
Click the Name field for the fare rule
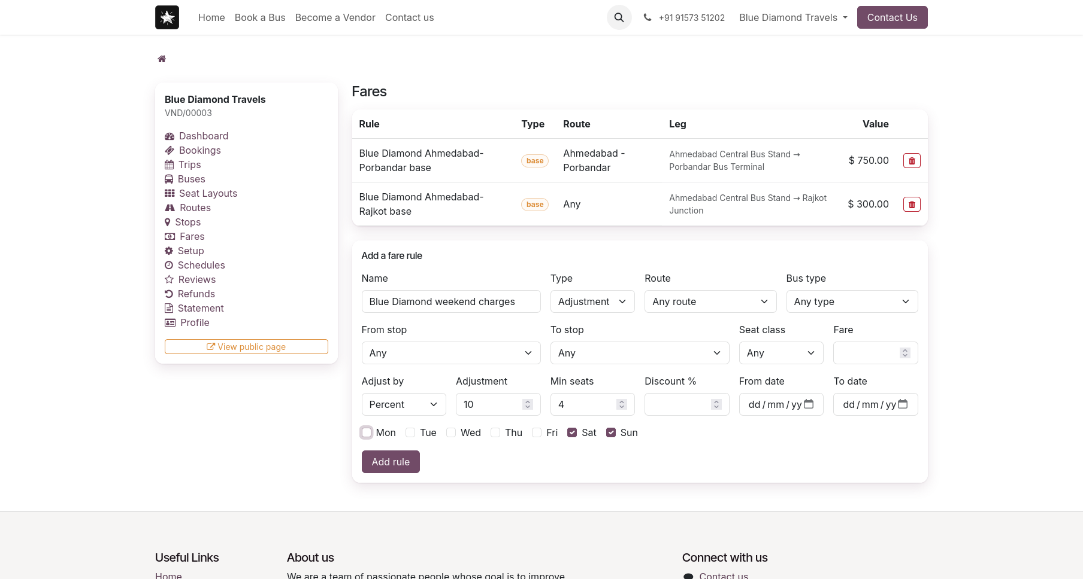click(x=451, y=301)
